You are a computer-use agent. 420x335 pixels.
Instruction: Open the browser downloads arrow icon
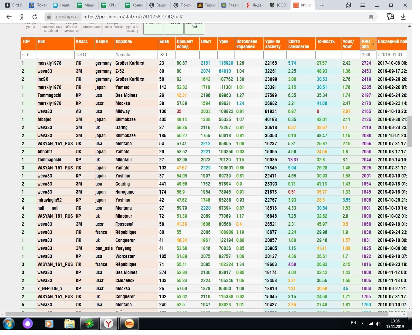(x=403, y=17)
